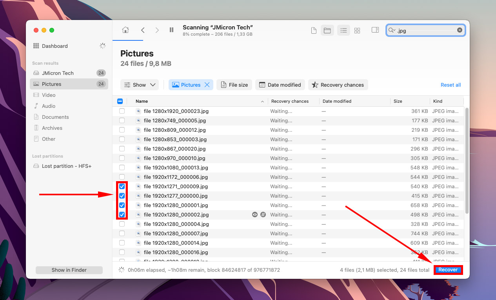View the Documents scan results

coord(55,117)
